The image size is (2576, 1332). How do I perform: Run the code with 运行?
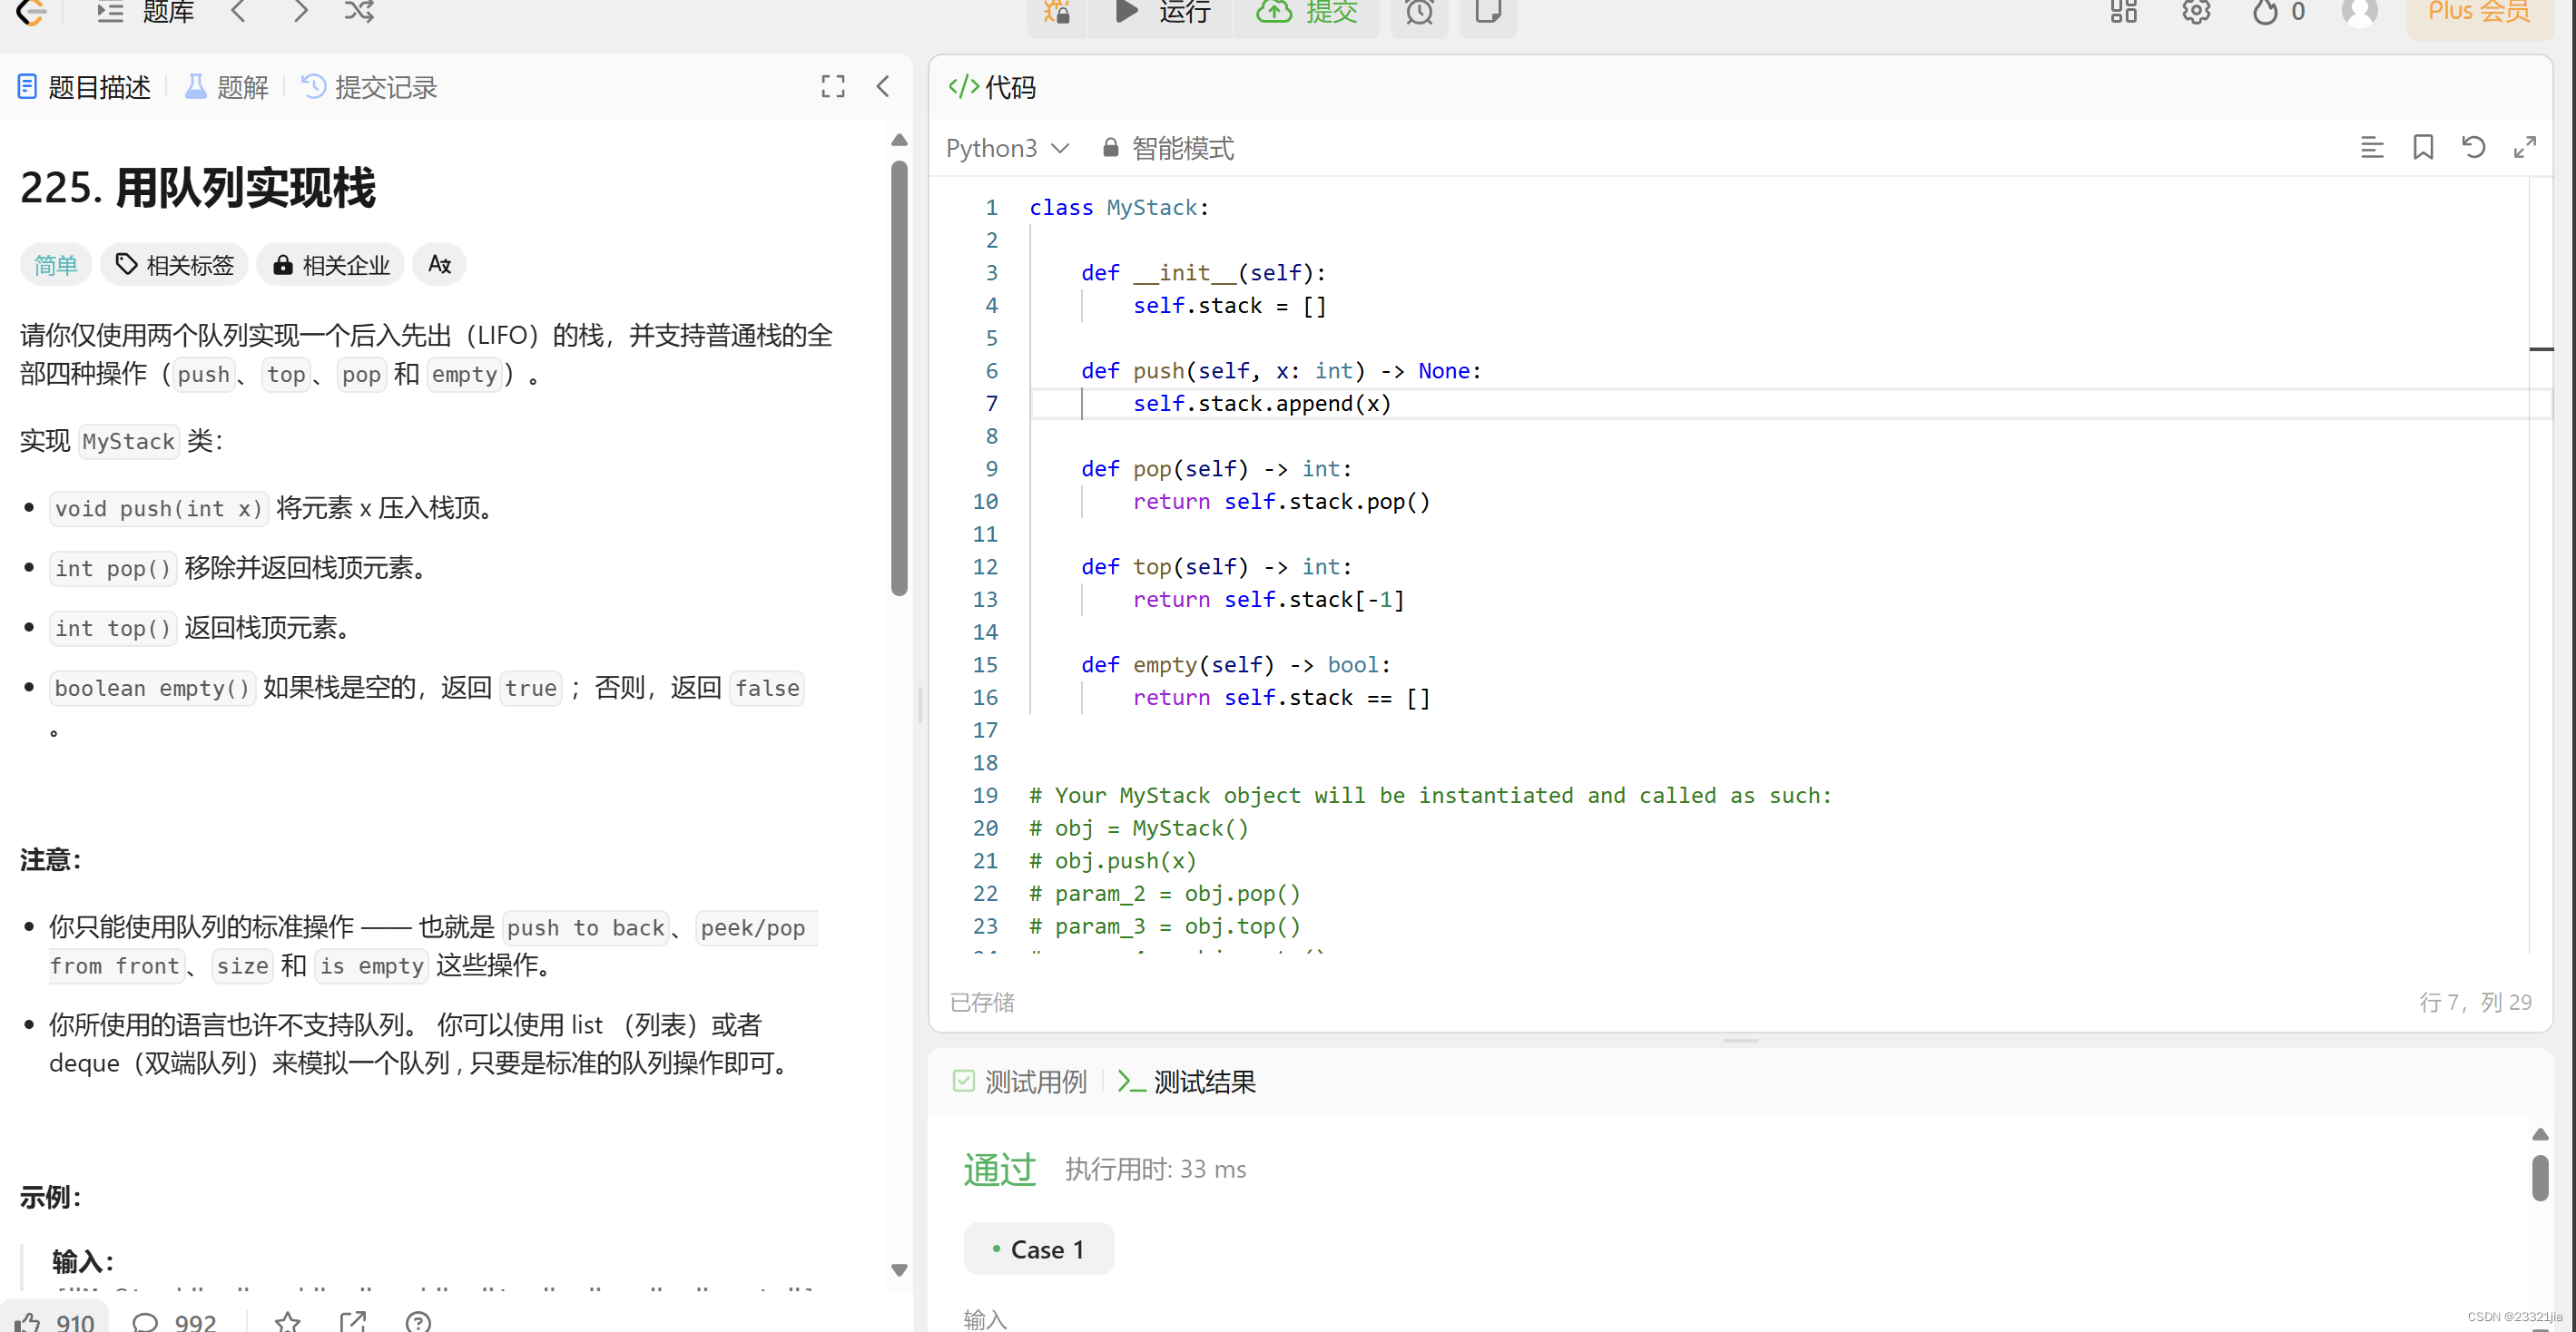click(x=1162, y=12)
